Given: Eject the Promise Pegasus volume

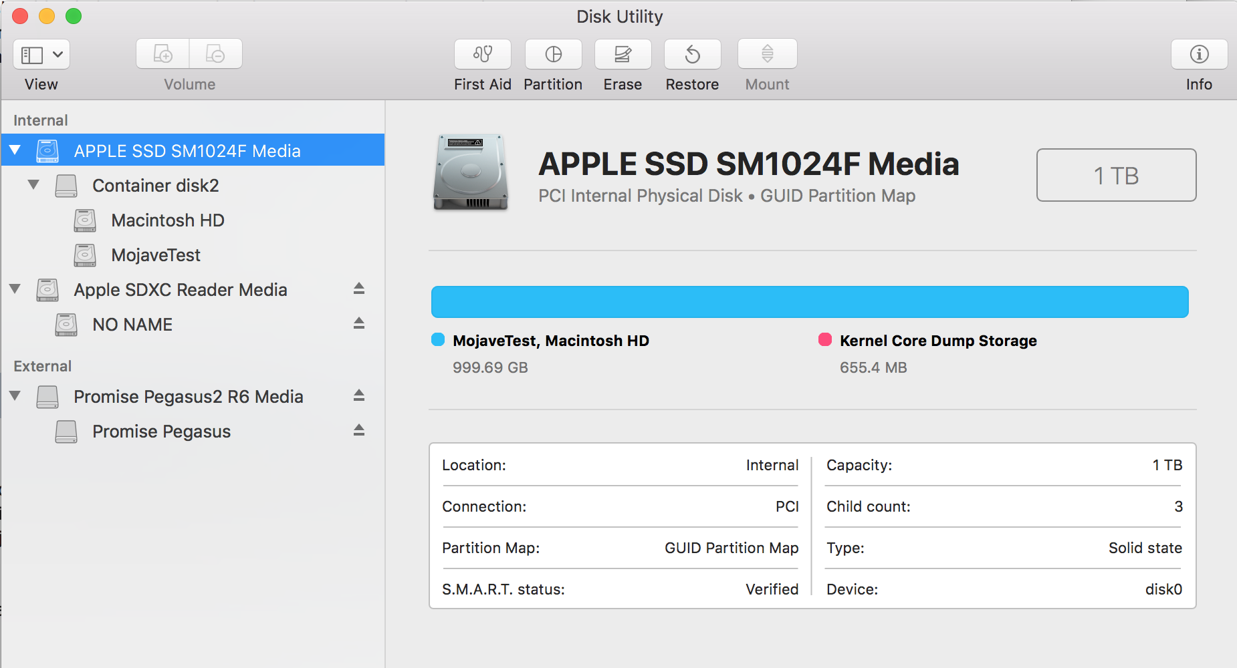Looking at the screenshot, I should (x=359, y=430).
